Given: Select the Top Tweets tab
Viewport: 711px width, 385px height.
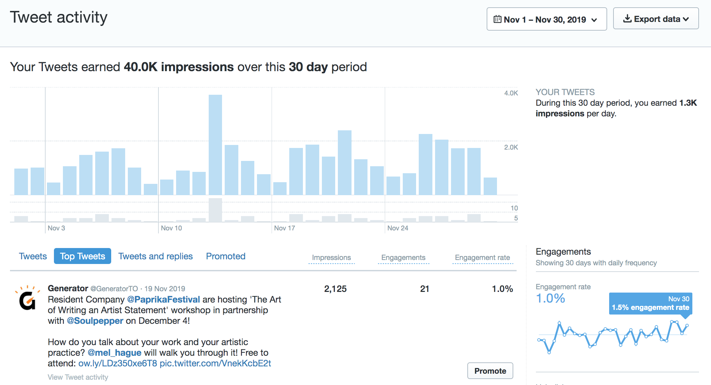Looking at the screenshot, I should coord(83,256).
